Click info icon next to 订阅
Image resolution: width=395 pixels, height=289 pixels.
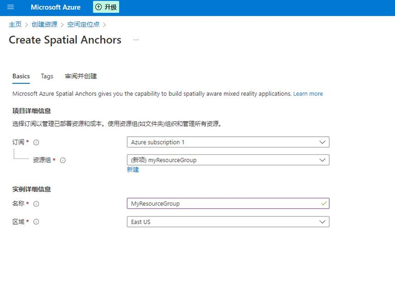pos(36,142)
